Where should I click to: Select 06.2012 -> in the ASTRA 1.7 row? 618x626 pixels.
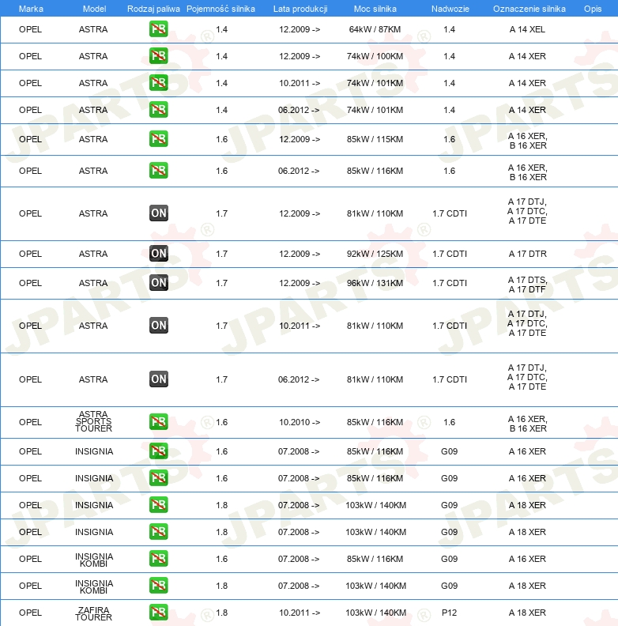pos(299,379)
